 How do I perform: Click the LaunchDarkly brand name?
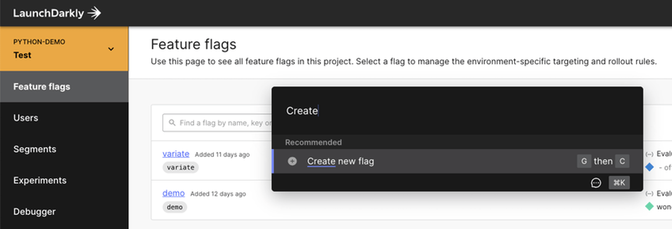pos(48,13)
